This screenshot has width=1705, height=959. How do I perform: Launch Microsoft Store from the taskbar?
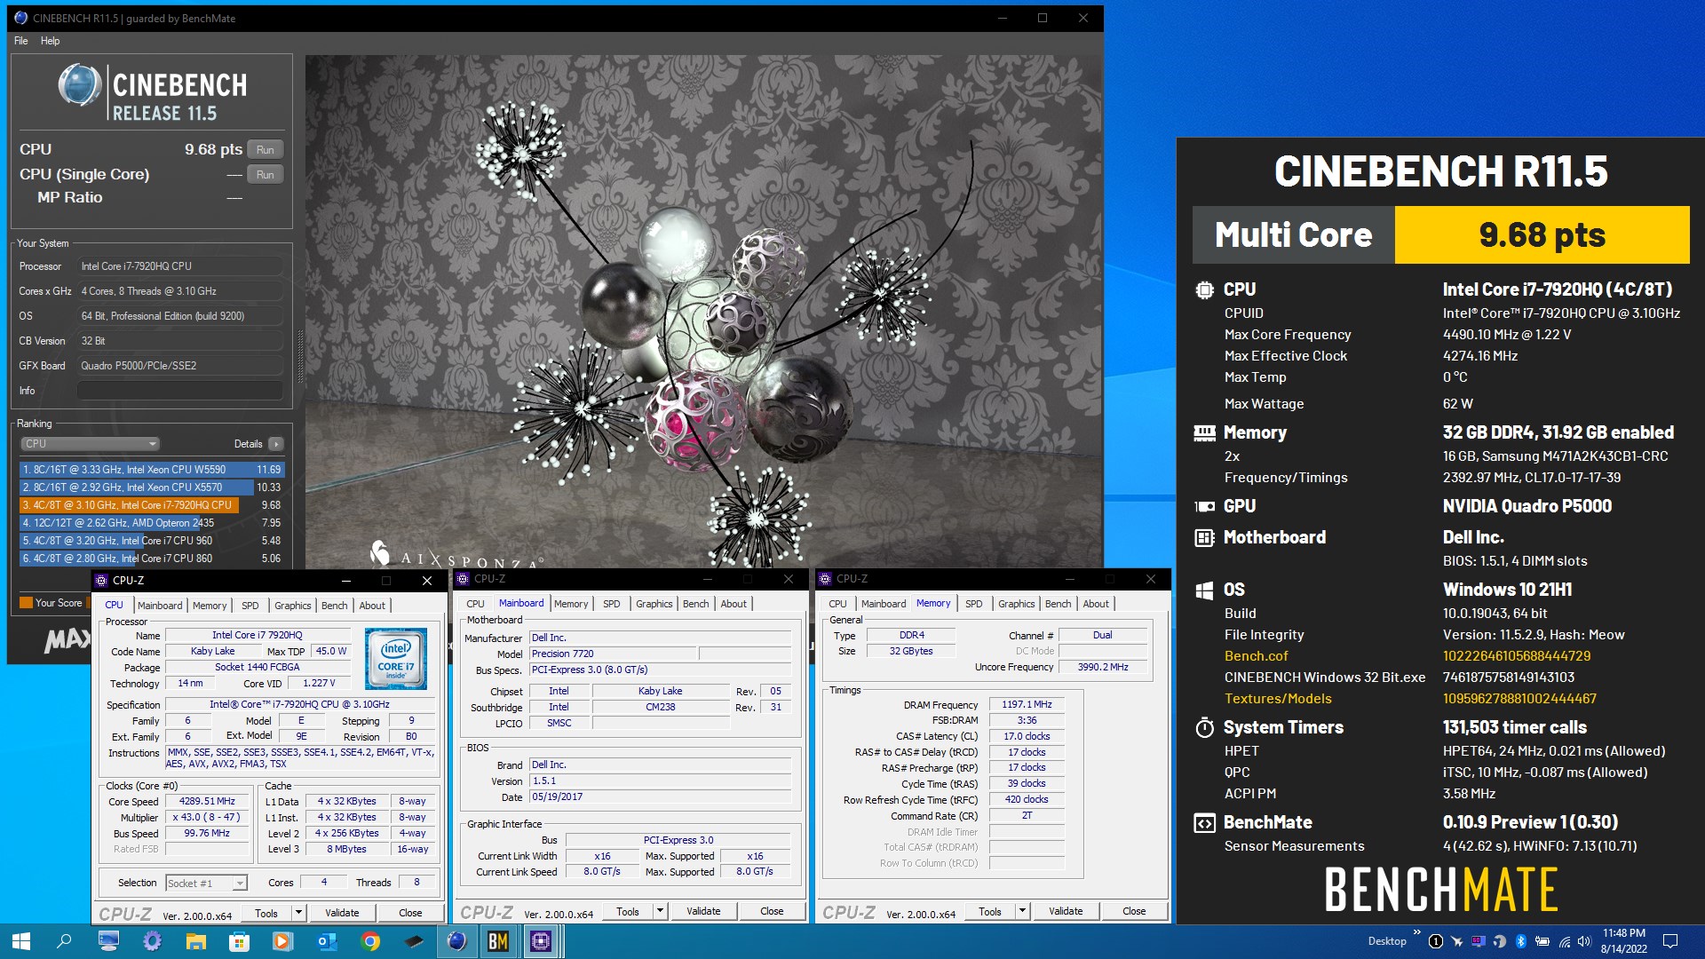pos(239,941)
